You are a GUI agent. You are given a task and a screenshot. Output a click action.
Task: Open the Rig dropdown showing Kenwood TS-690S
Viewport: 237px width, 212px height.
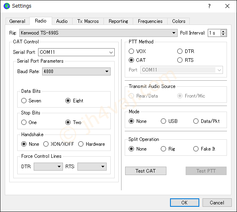(98, 33)
